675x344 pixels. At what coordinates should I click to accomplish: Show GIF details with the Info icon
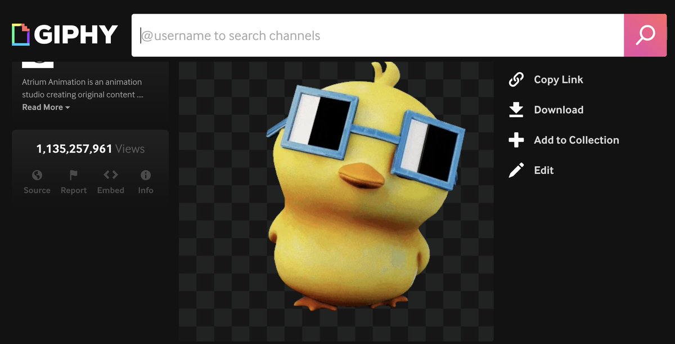(146, 175)
